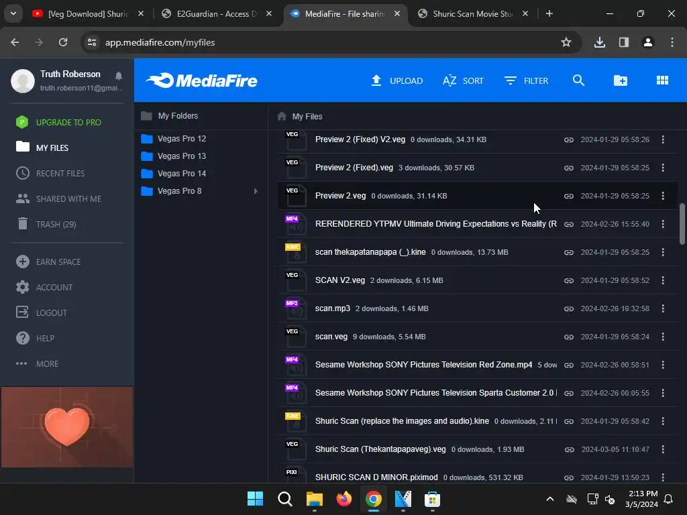Click the file list vertical scrollbar
This screenshot has width=687, height=515.
[x=682, y=224]
